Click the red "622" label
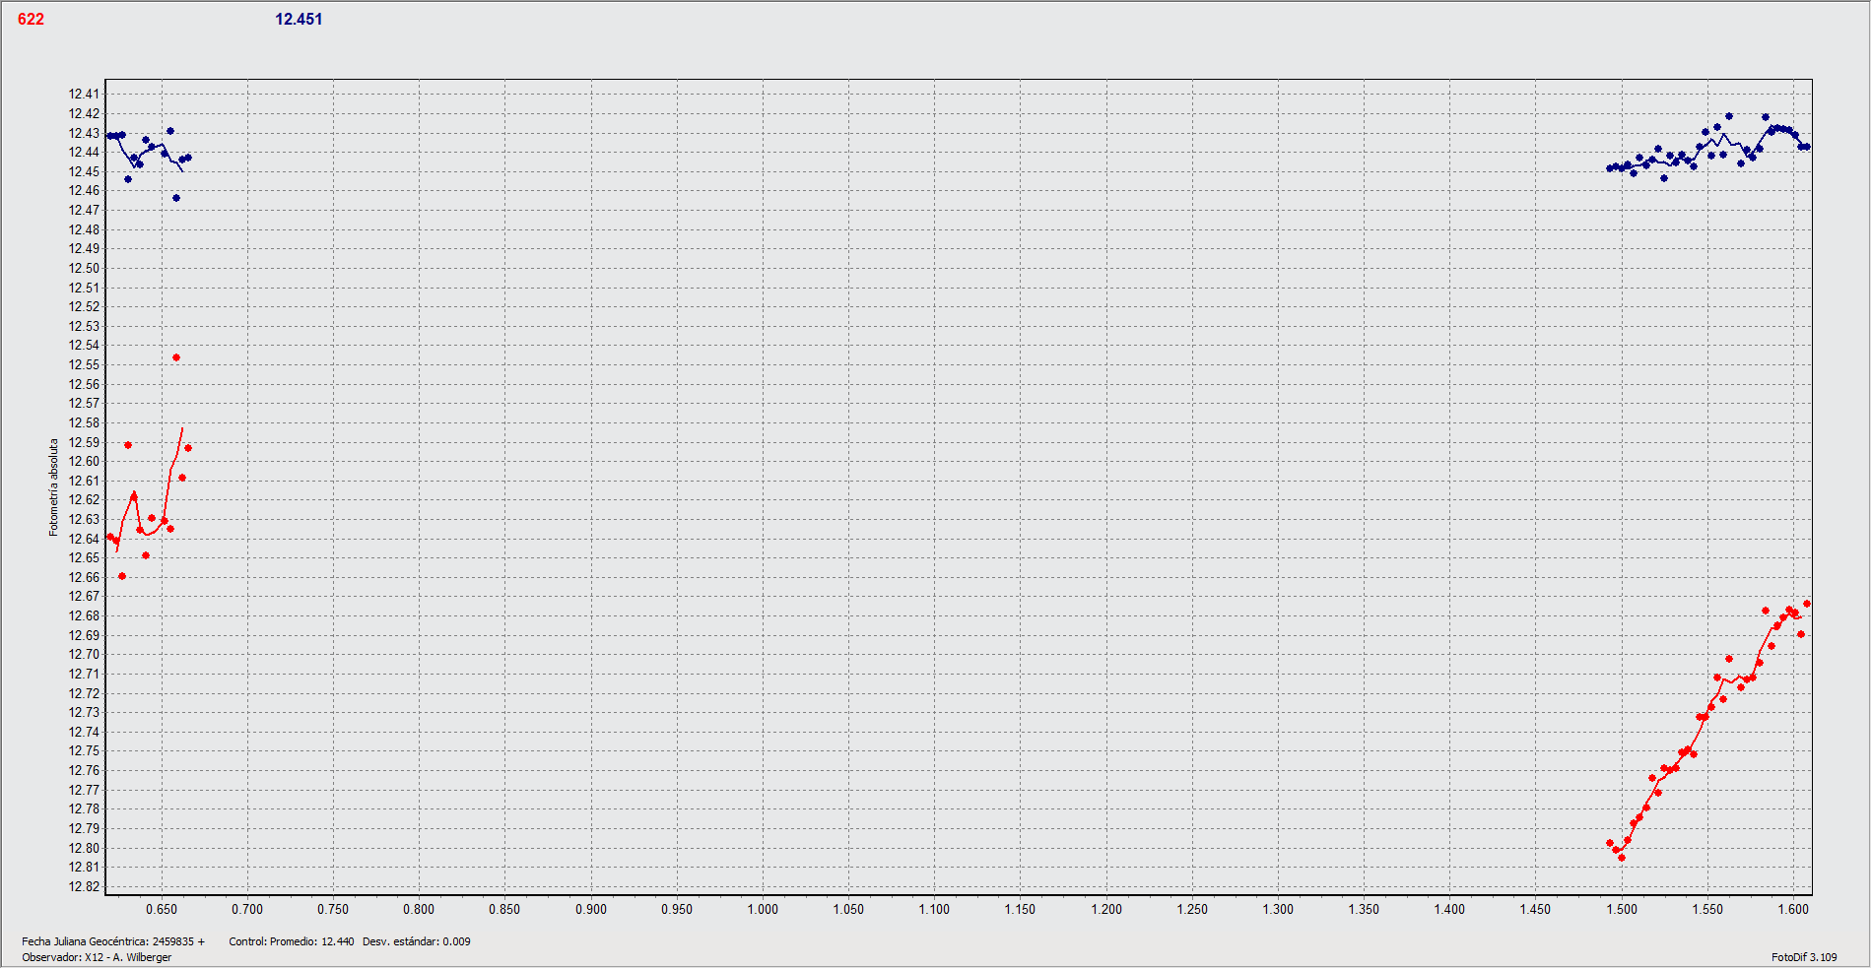The width and height of the screenshot is (1872, 969). (x=31, y=20)
